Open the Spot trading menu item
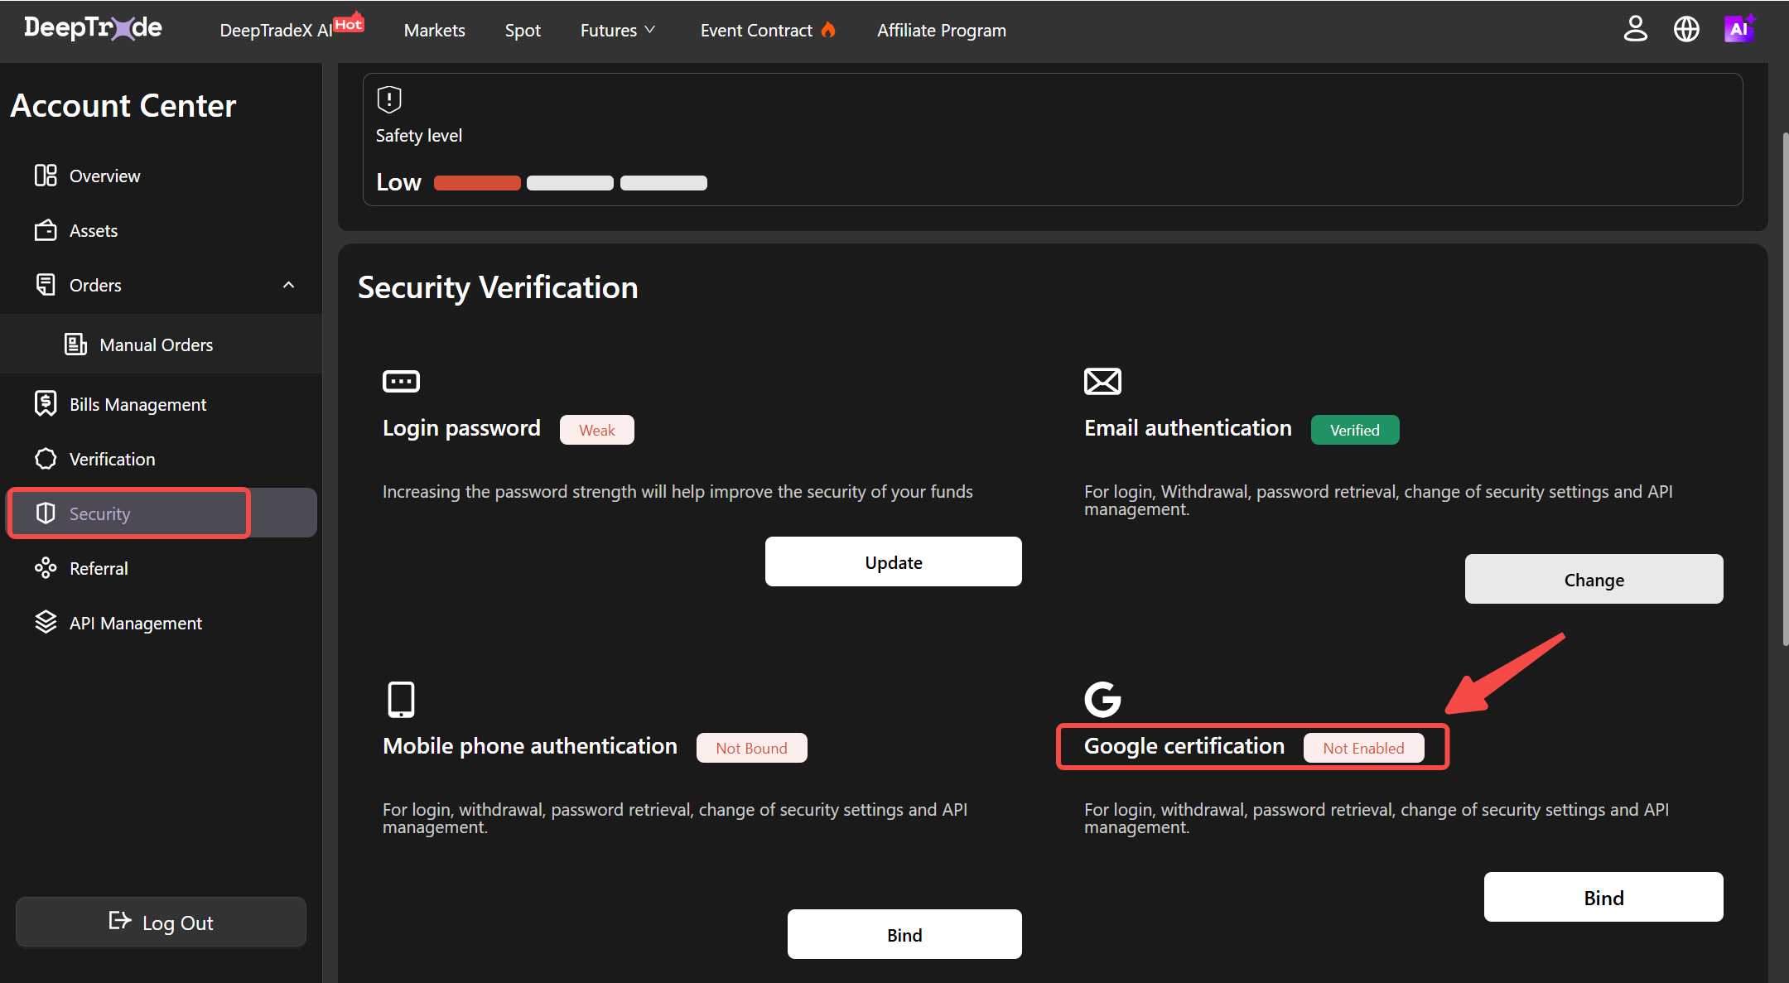1789x983 pixels. (x=523, y=30)
